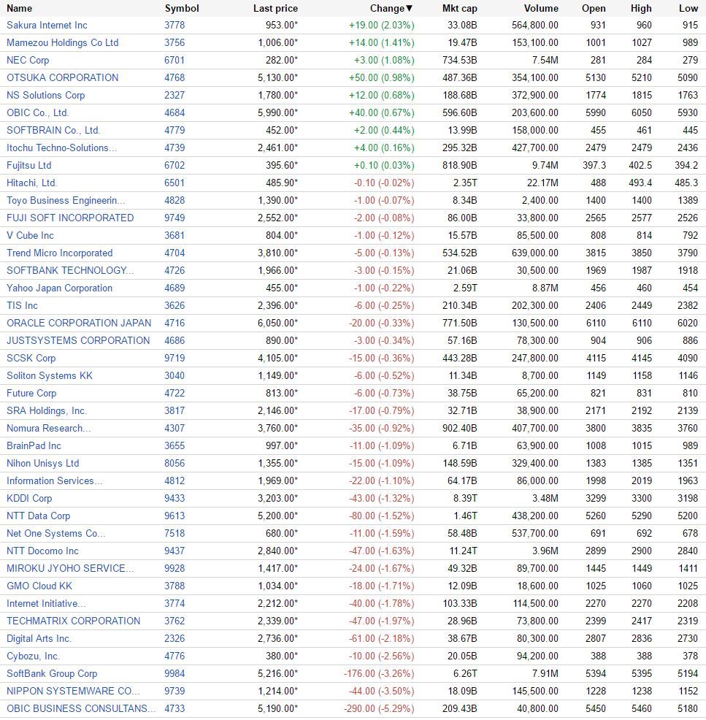Click ticker symbol 4689
Image resolution: width=706 pixels, height=720 pixels.
[174, 288]
